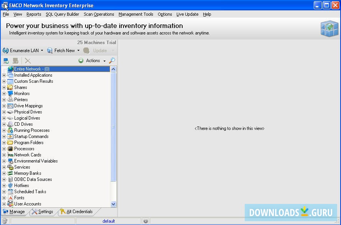This screenshot has height=225, width=341.
Task: Open the Help menu
Action: tap(207, 14)
